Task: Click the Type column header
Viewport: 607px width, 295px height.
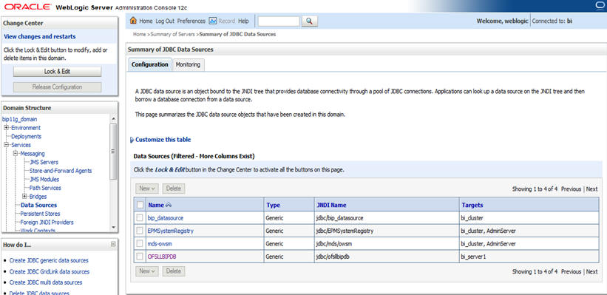Action: tap(274, 206)
